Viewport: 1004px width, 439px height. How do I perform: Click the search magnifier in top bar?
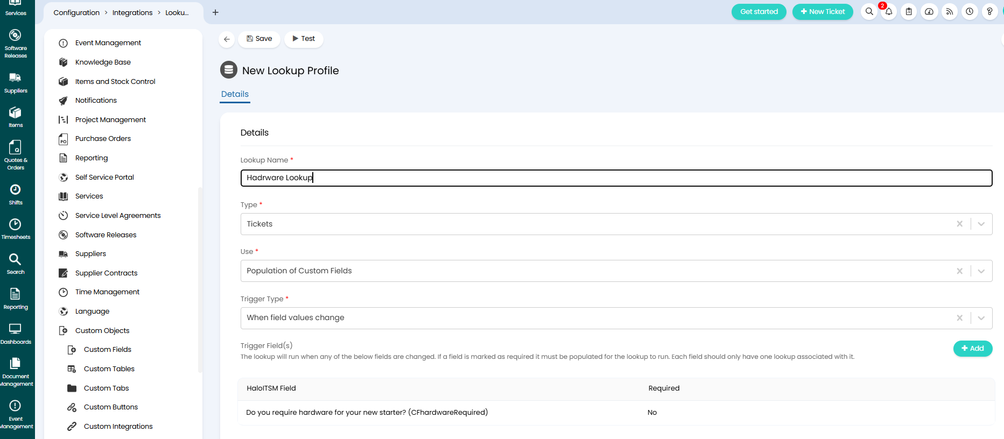coord(869,12)
